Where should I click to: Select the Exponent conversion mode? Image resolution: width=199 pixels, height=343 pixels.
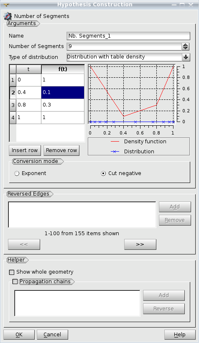pos(17,173)
